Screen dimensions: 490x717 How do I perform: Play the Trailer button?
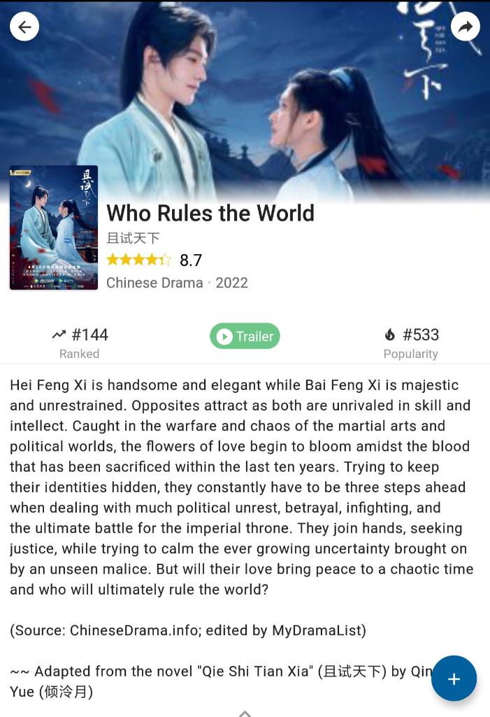click(245, 336)
